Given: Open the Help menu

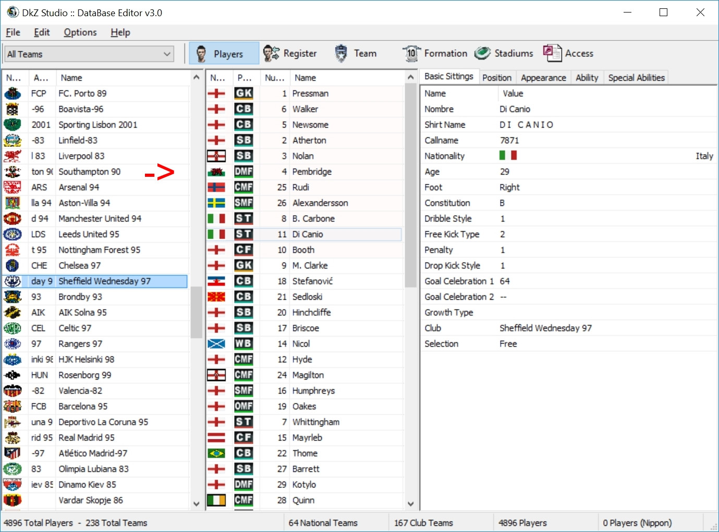Looking at the screenshot, I should 120,32.
